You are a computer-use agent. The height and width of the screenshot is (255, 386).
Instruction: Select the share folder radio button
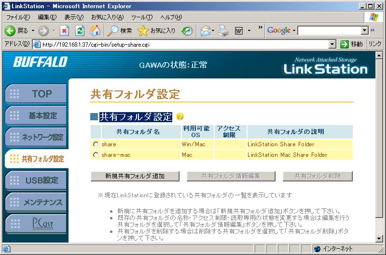click(x=96, y=144)
